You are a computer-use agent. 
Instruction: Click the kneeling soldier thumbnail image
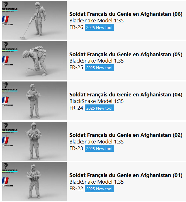[x=34, y=60]
